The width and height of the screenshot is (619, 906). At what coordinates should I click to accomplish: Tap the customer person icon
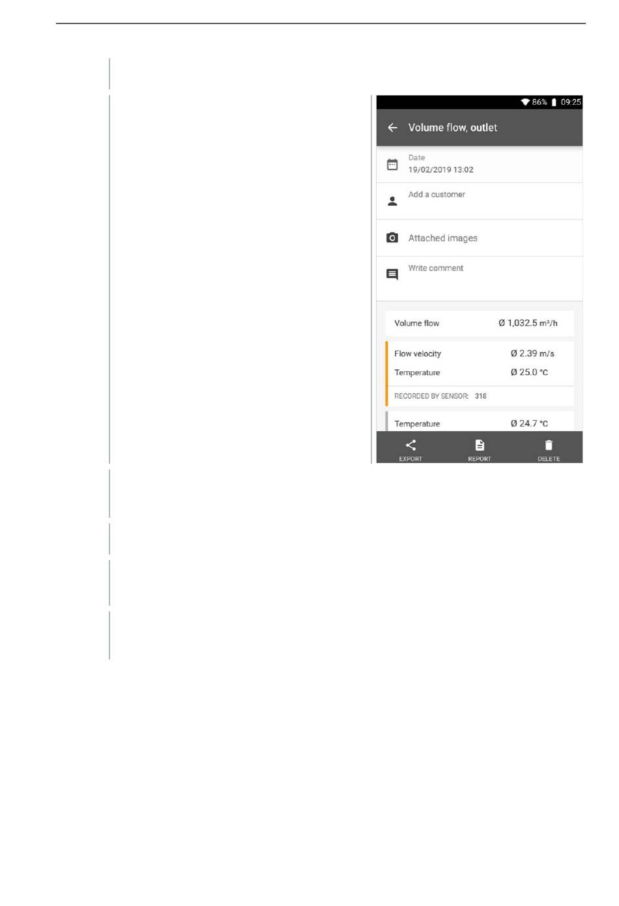(x=392, y=201)
